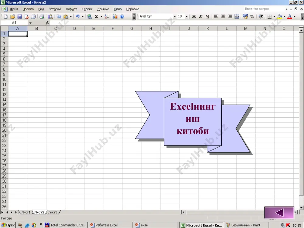The width and height of the screenshot is (304, 228).
Task: Click the file permission document icon
Action: point(26,16)
